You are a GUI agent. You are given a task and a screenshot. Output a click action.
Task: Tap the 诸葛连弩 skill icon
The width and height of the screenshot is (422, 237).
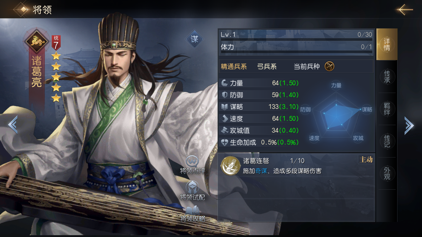coord(231,166)
